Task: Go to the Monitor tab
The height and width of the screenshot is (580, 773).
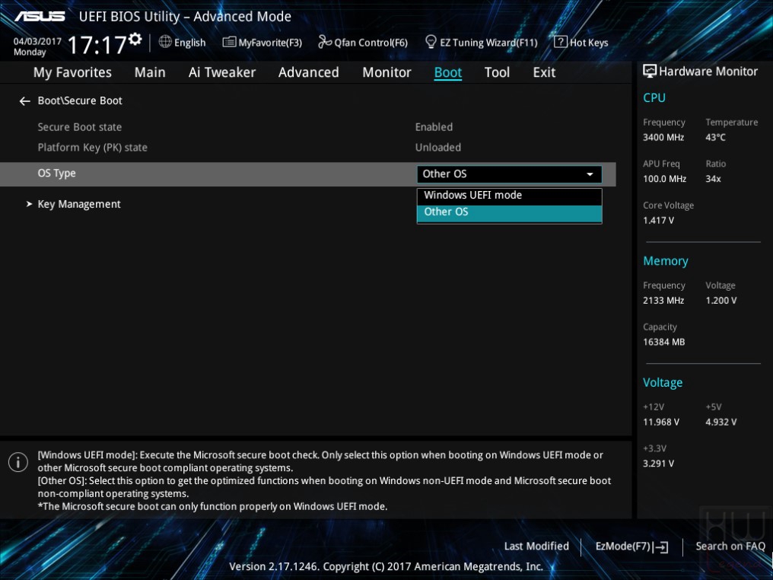Action: [x=386, y=72]
